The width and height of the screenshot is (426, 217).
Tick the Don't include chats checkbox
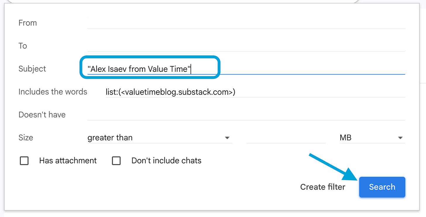tap(116, 161)
